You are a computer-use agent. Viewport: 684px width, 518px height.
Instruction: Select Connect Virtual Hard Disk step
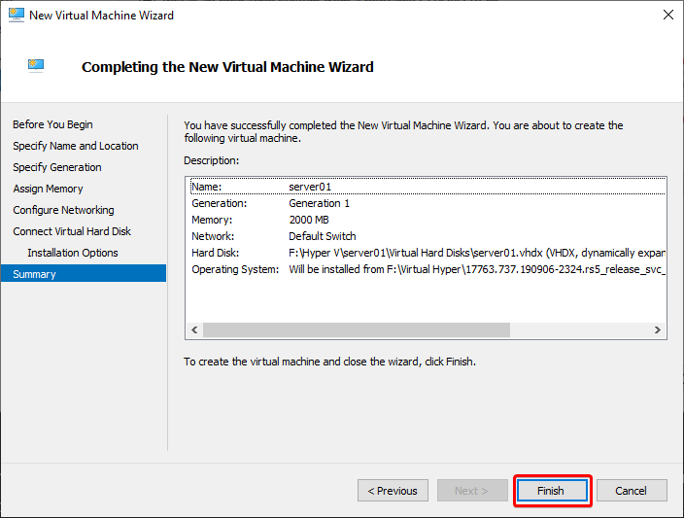coord(72,231)
